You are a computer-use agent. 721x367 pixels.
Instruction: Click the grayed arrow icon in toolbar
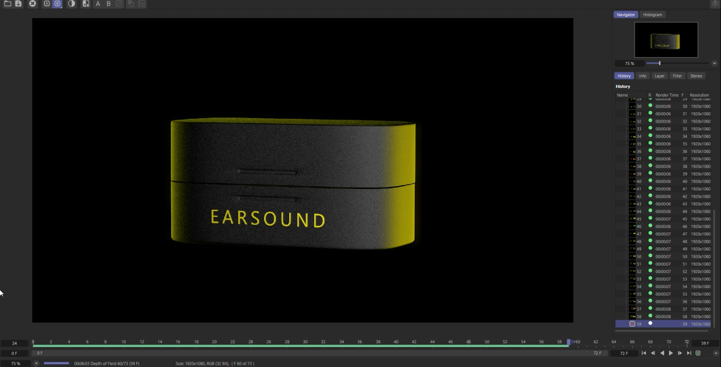coord(141,3)
